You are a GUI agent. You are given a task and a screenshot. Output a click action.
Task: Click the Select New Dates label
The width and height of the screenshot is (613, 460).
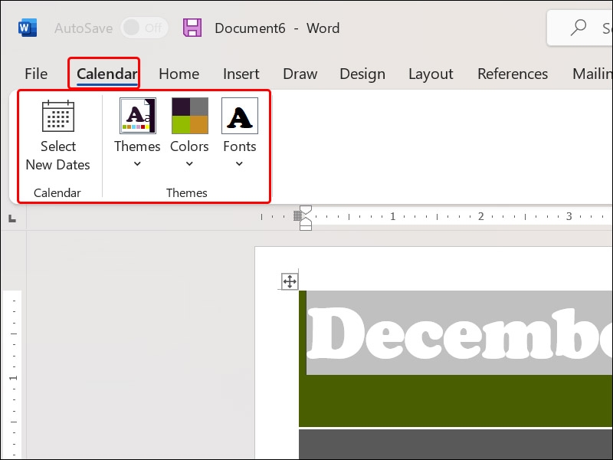(58, 156)
